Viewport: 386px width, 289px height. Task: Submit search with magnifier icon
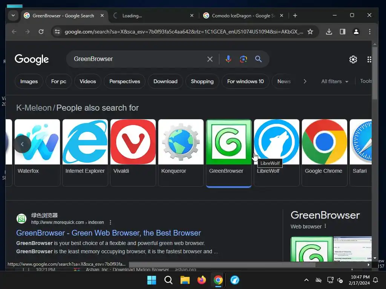[258, 59]
